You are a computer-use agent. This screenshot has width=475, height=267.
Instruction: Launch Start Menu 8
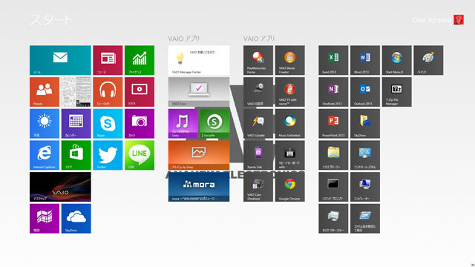(396, 60)
